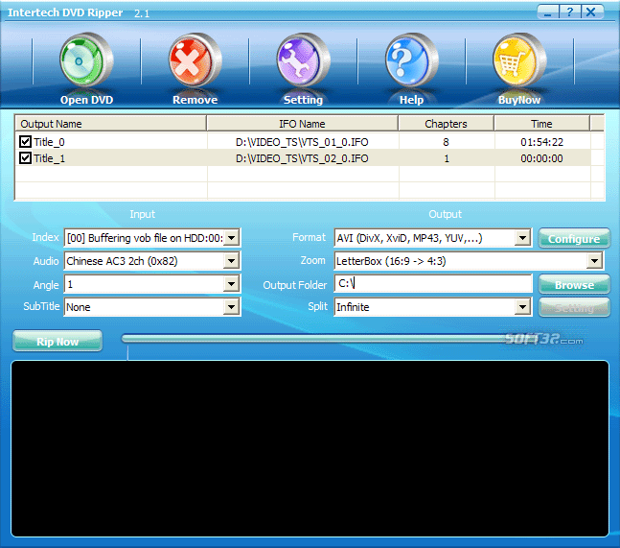This screenshot has height=548, width=620.
Task: Click the red Remove icon
Action: (x=195, y=60)
